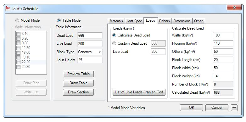Check the 22.20 level checkbox
Viewport: 246px width, 122px height.
(18, 62)
